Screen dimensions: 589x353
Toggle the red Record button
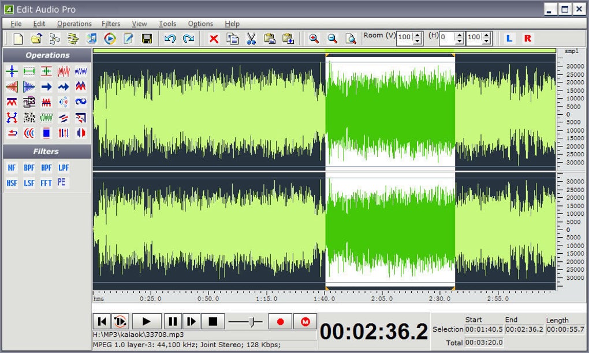pos(280,321)
